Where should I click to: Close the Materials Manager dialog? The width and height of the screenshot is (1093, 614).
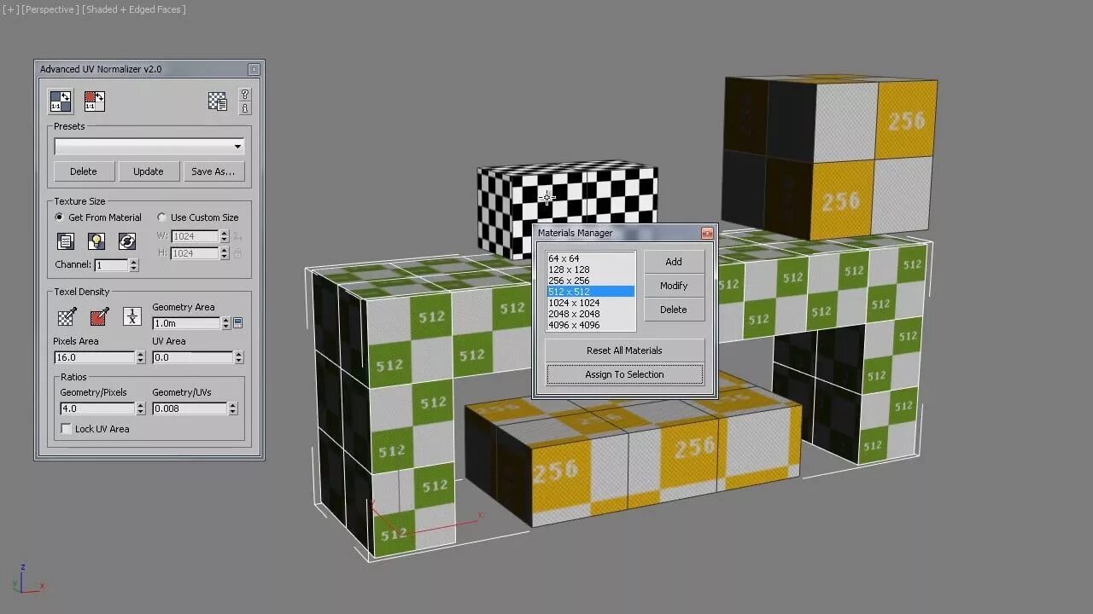[x=707, y=233]
